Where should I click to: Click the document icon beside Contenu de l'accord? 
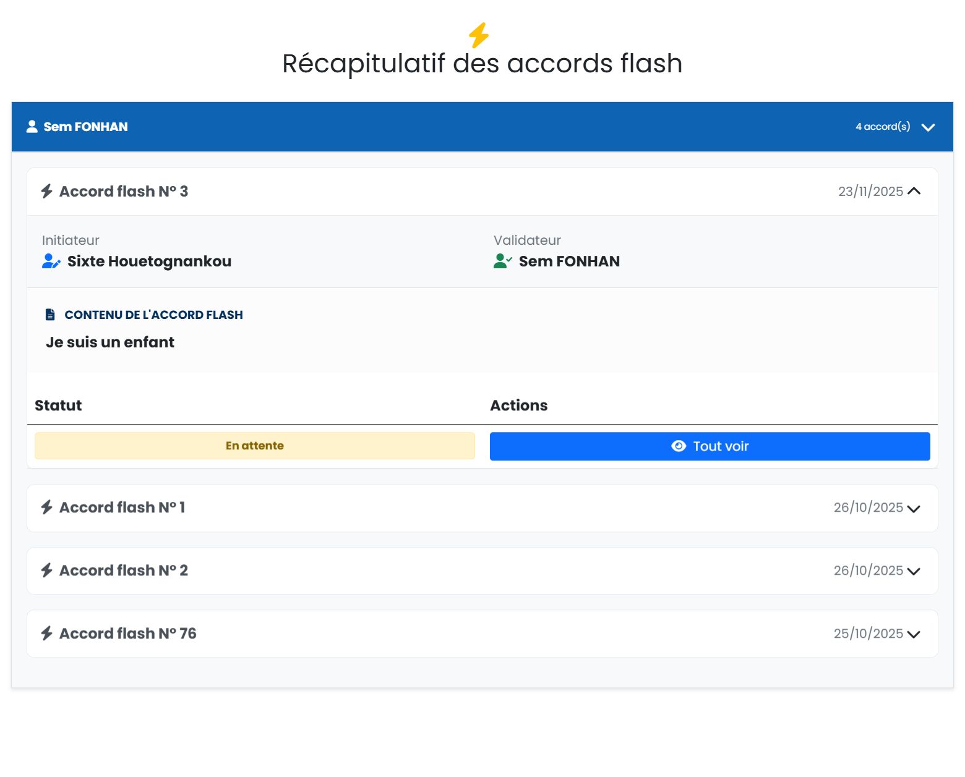(51, 315)
